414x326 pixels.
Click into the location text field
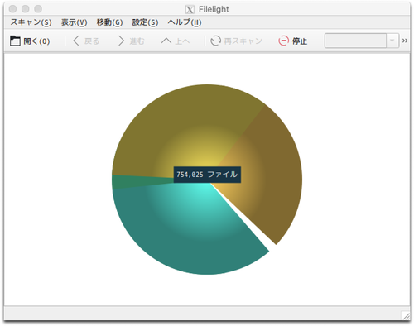(355, 41)
